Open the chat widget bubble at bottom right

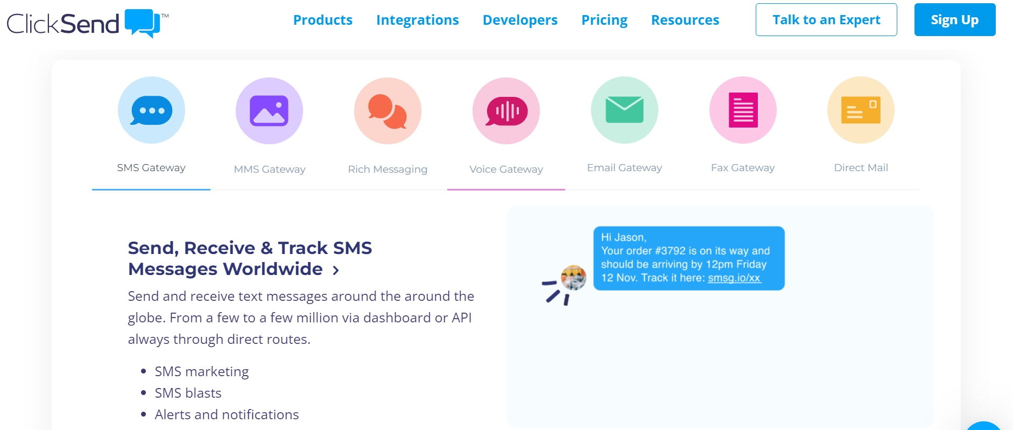984,426
